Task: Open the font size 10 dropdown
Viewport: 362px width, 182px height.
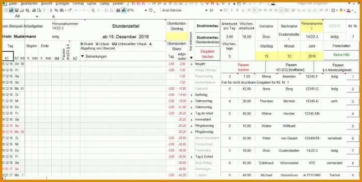Action: [221, 11]
